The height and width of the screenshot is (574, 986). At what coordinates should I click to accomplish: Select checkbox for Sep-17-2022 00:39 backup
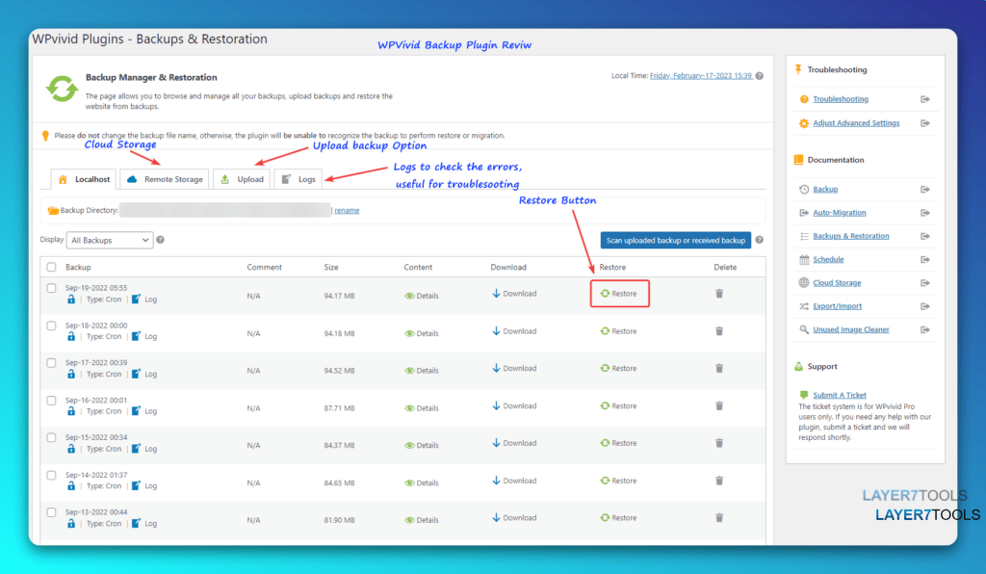tap(52, 363)
